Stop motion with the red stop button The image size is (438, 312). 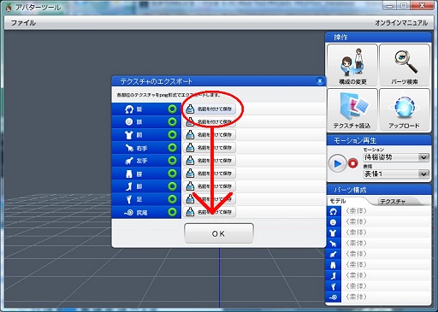352,164
